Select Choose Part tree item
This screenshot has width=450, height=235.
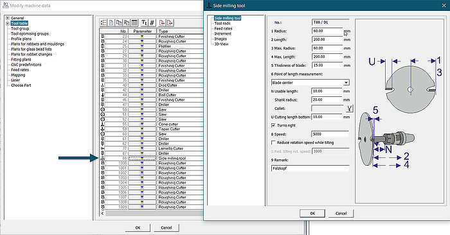click(x=21, y=85)
